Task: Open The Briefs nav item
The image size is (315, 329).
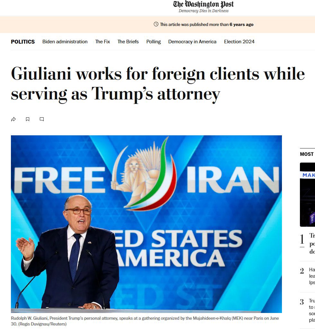Action: [x=128, y=42]
